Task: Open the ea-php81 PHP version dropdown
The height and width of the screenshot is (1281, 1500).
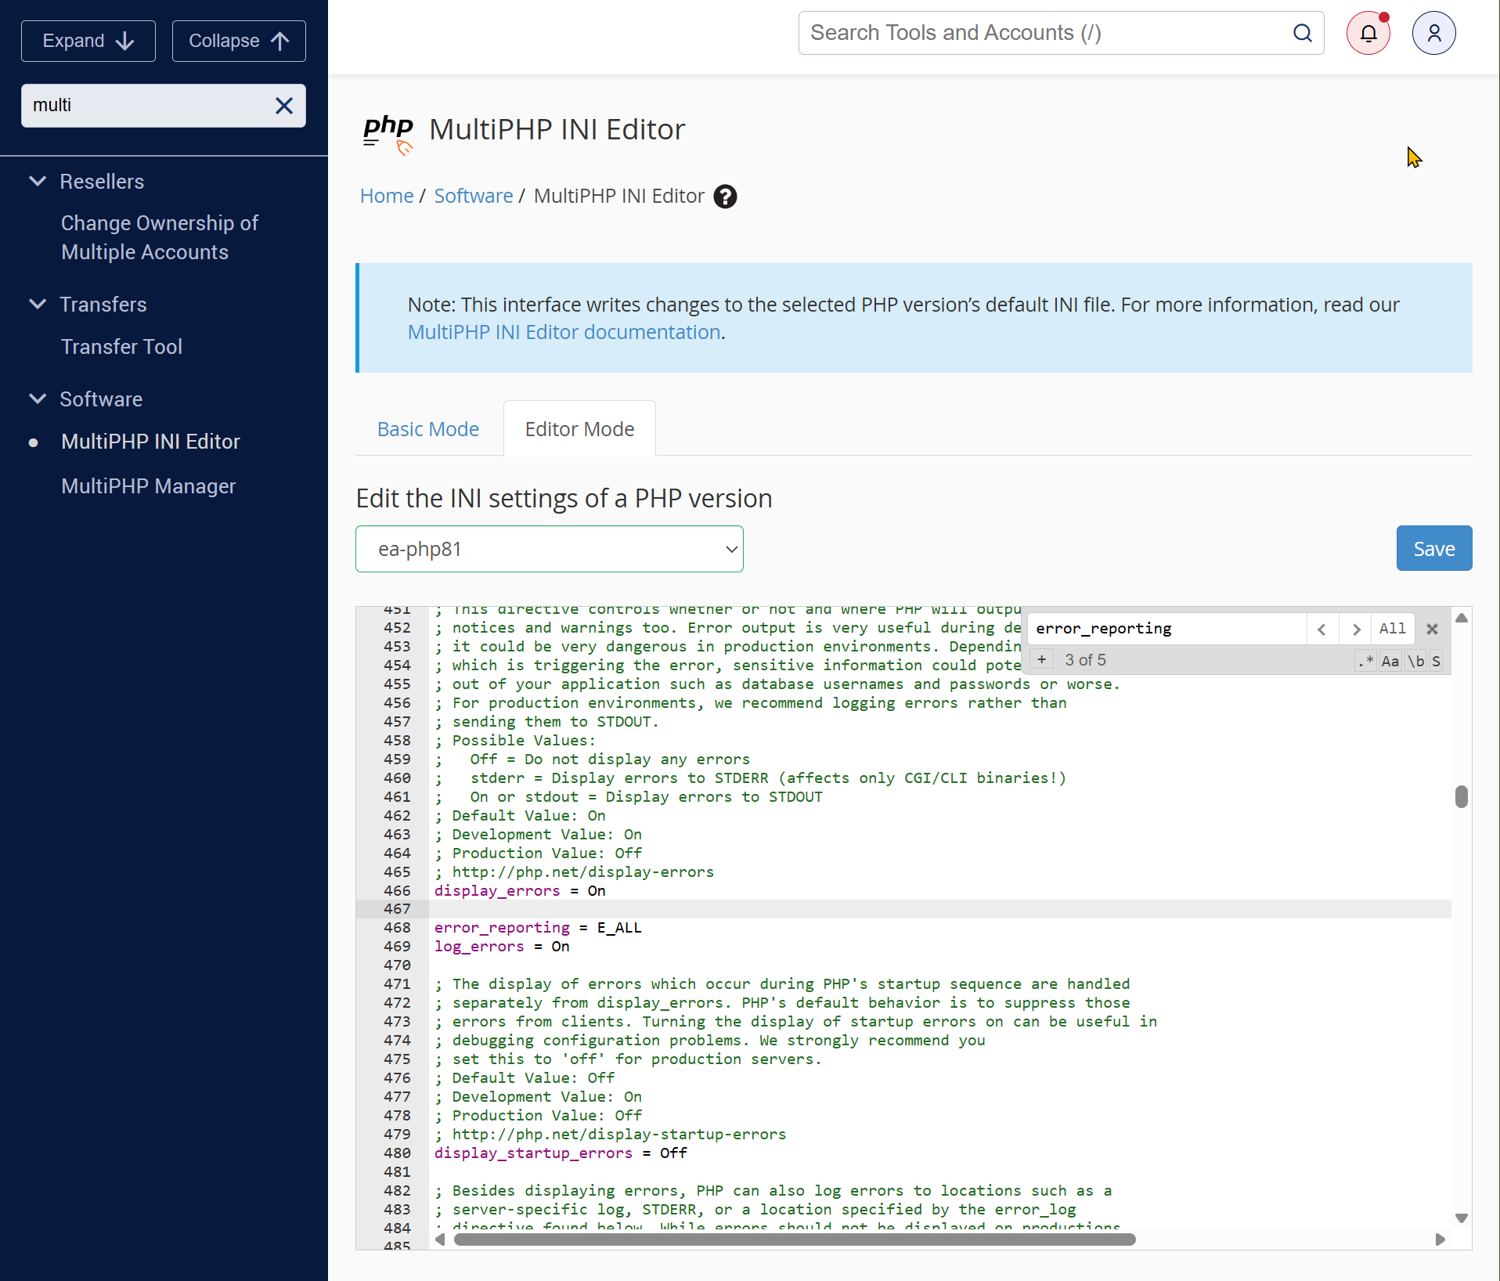Action: click(550, 549)
